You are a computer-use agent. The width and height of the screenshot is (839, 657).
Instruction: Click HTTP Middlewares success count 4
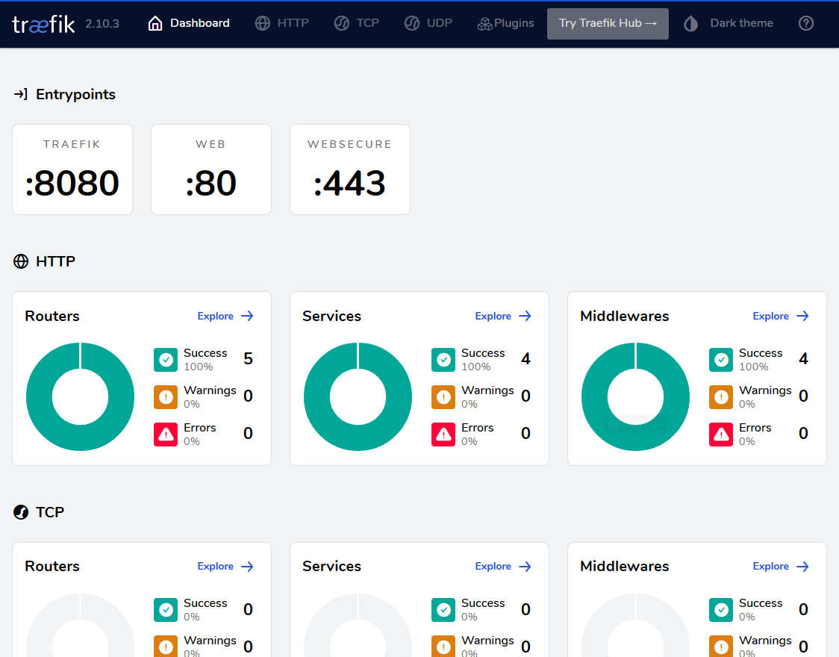(x=804, y=358)
